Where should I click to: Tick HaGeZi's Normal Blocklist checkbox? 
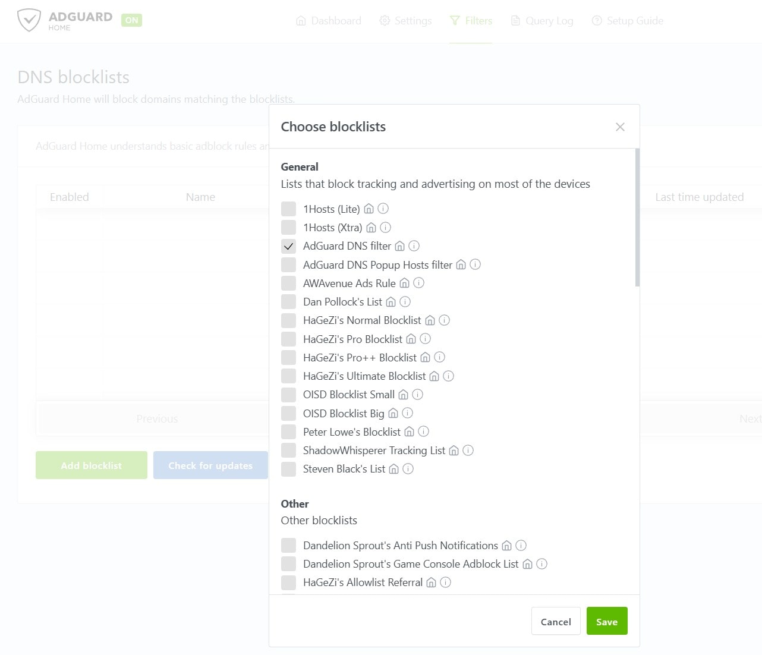(x=288, y=320)
